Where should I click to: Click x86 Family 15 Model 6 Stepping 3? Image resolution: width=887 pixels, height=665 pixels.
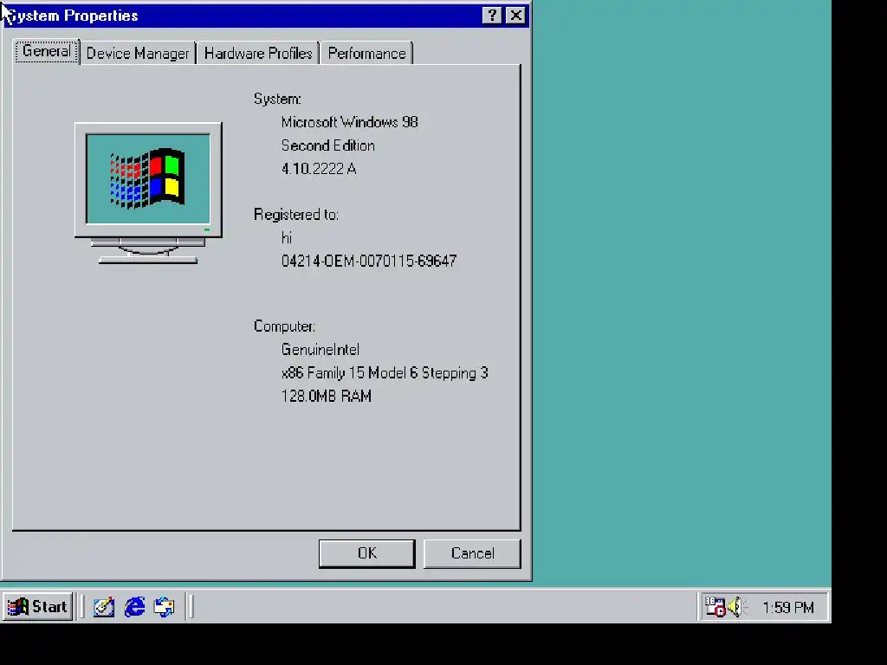[x=385, y=373]
